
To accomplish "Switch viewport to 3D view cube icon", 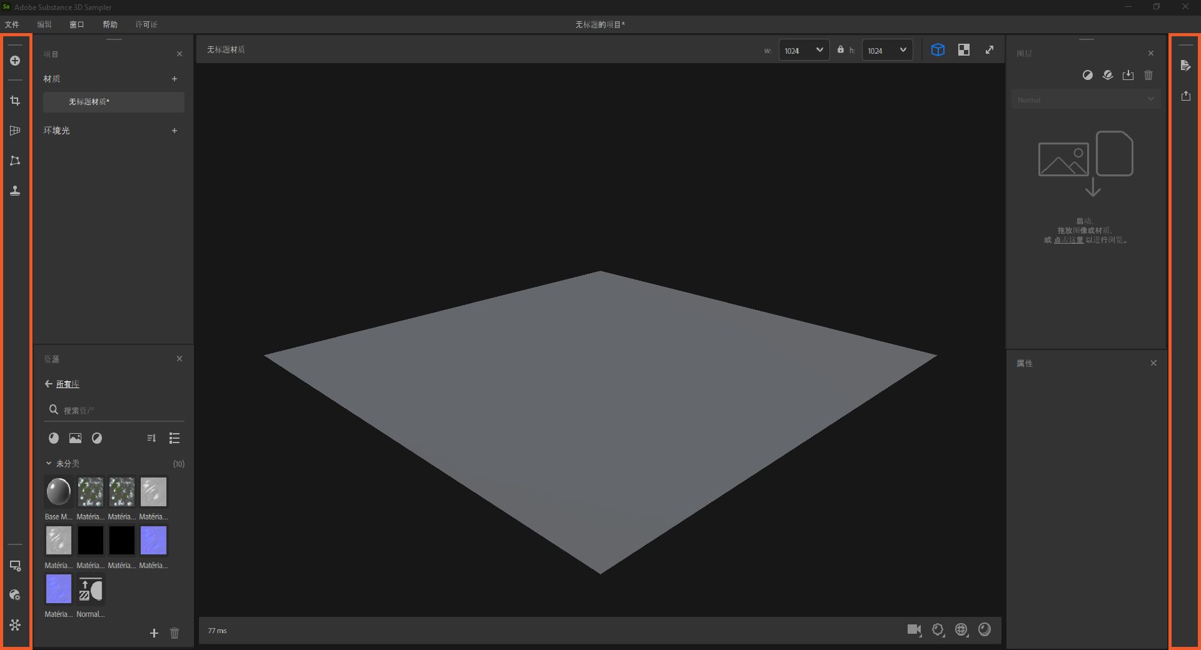I will [x=938, y=50].
